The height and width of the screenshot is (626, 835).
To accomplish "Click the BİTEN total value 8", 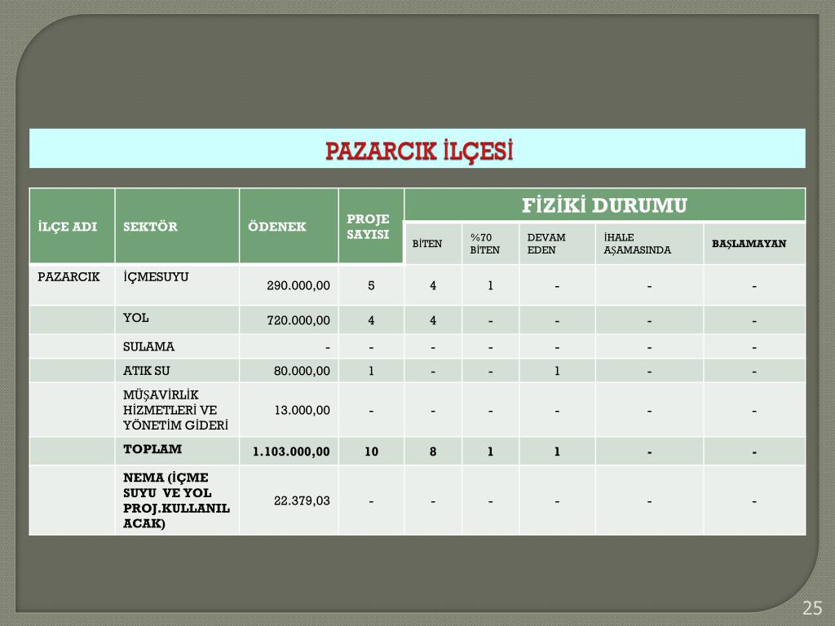I will pyautogui.click(x=433, y=452).
